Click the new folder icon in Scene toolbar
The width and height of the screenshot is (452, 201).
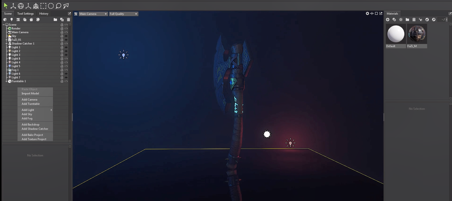coord(55,20)
